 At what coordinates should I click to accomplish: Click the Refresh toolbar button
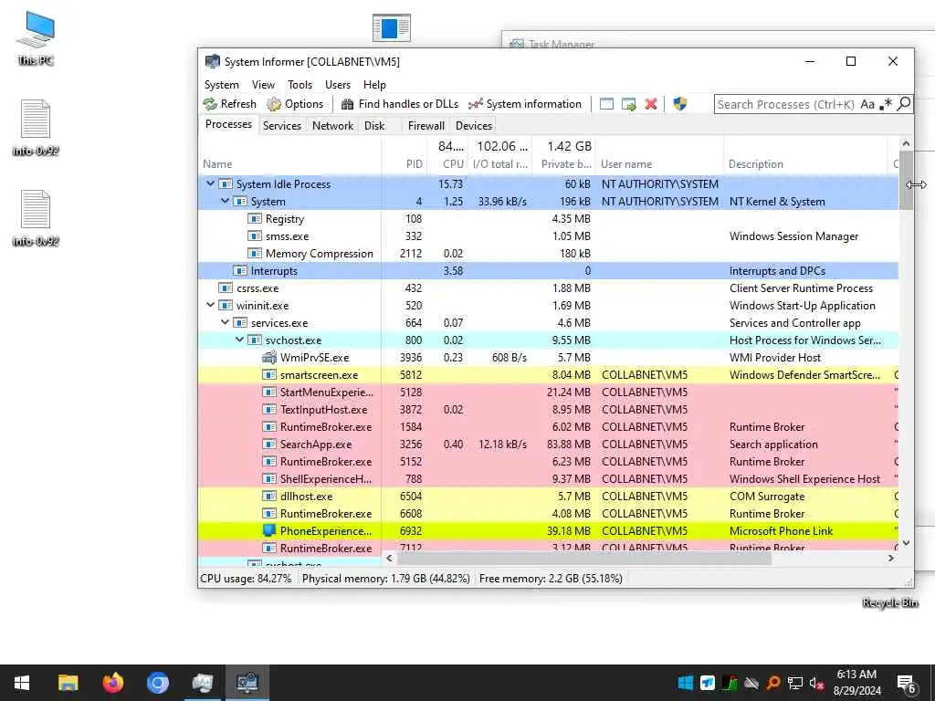(229, 104)
